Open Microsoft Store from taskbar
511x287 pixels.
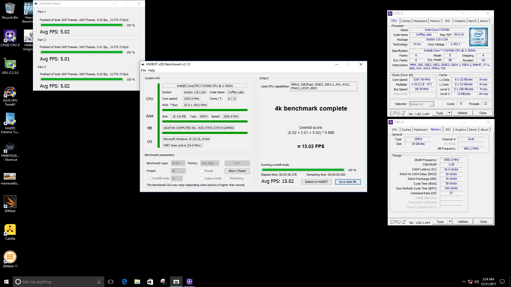(150, 282)
